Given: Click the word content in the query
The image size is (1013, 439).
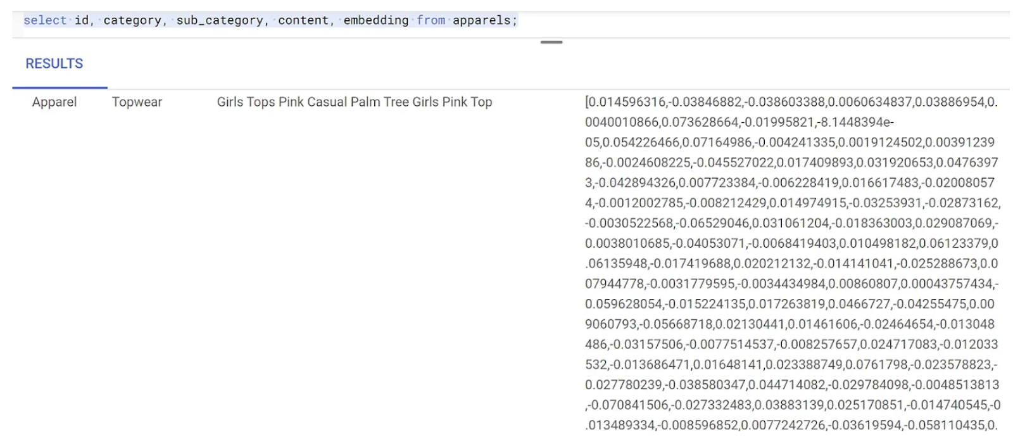Looking at the screenshot, I should pyautogui.click(x=303, y=20).
